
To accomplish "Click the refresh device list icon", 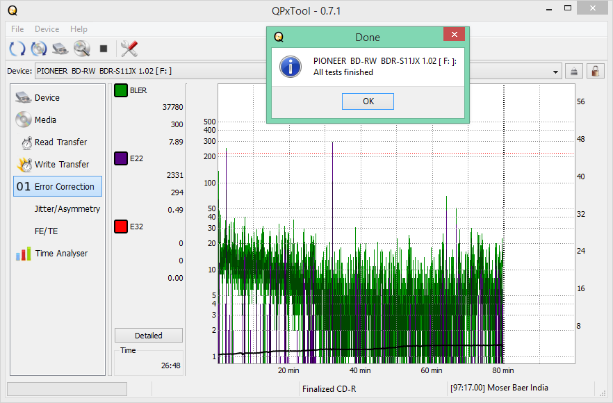I will click(17, 49).
